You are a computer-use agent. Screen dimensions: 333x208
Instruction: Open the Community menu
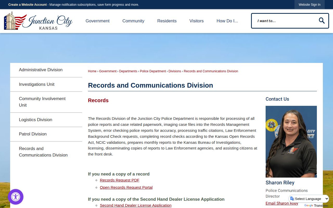tap(133, 21)
